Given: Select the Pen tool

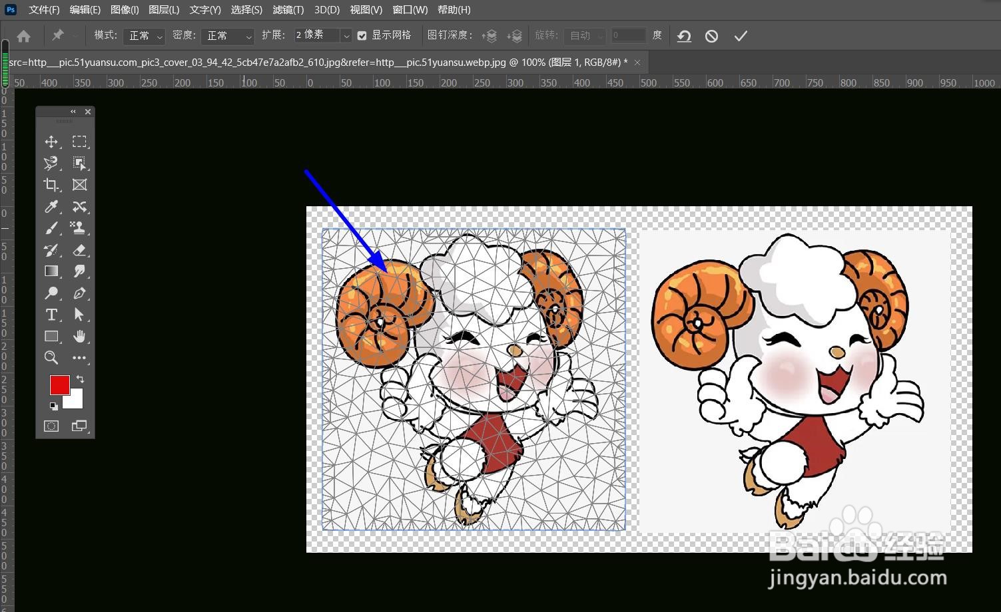Looking at the screenshot, I should click(79, 293).
